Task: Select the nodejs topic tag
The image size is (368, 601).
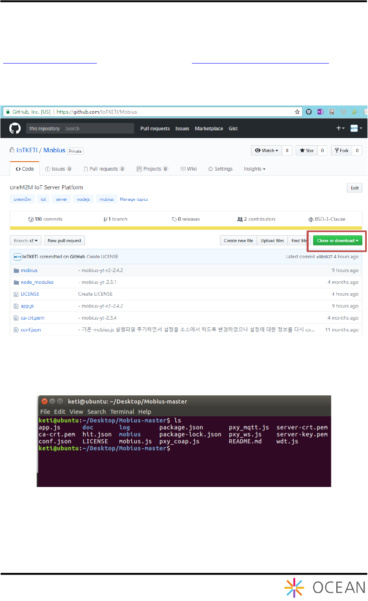Action: [x=83, y=199]
